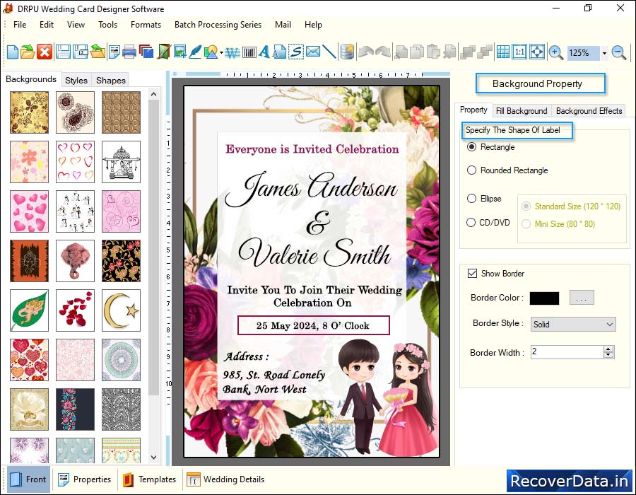Open the database batch processing icon

point(347,52)
